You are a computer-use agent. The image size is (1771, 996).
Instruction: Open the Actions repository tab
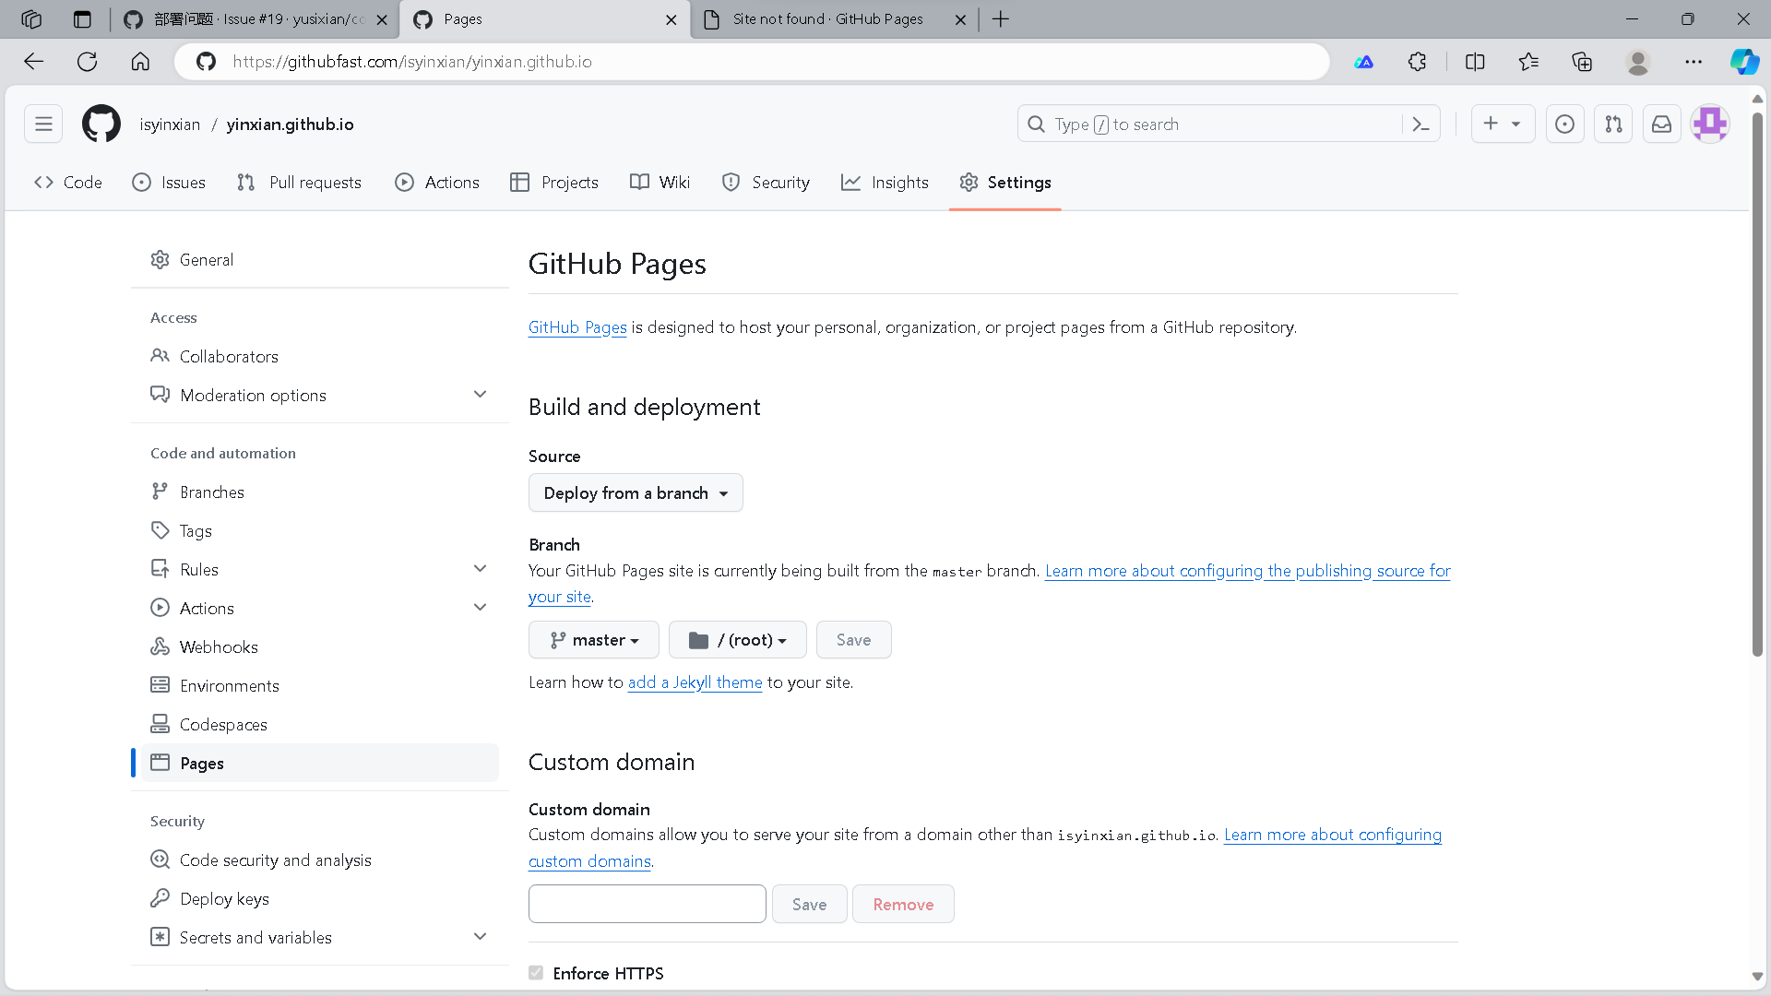pyautogui.click(x=437, y=183)
